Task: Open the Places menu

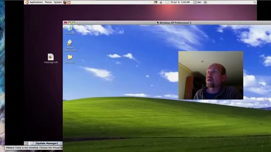Action: pyautogui.click(x=48, y=2)
